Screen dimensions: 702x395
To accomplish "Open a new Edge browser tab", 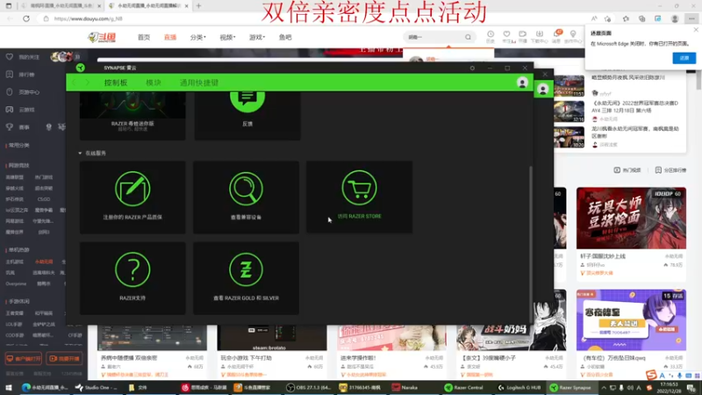I will click(199, 6).
